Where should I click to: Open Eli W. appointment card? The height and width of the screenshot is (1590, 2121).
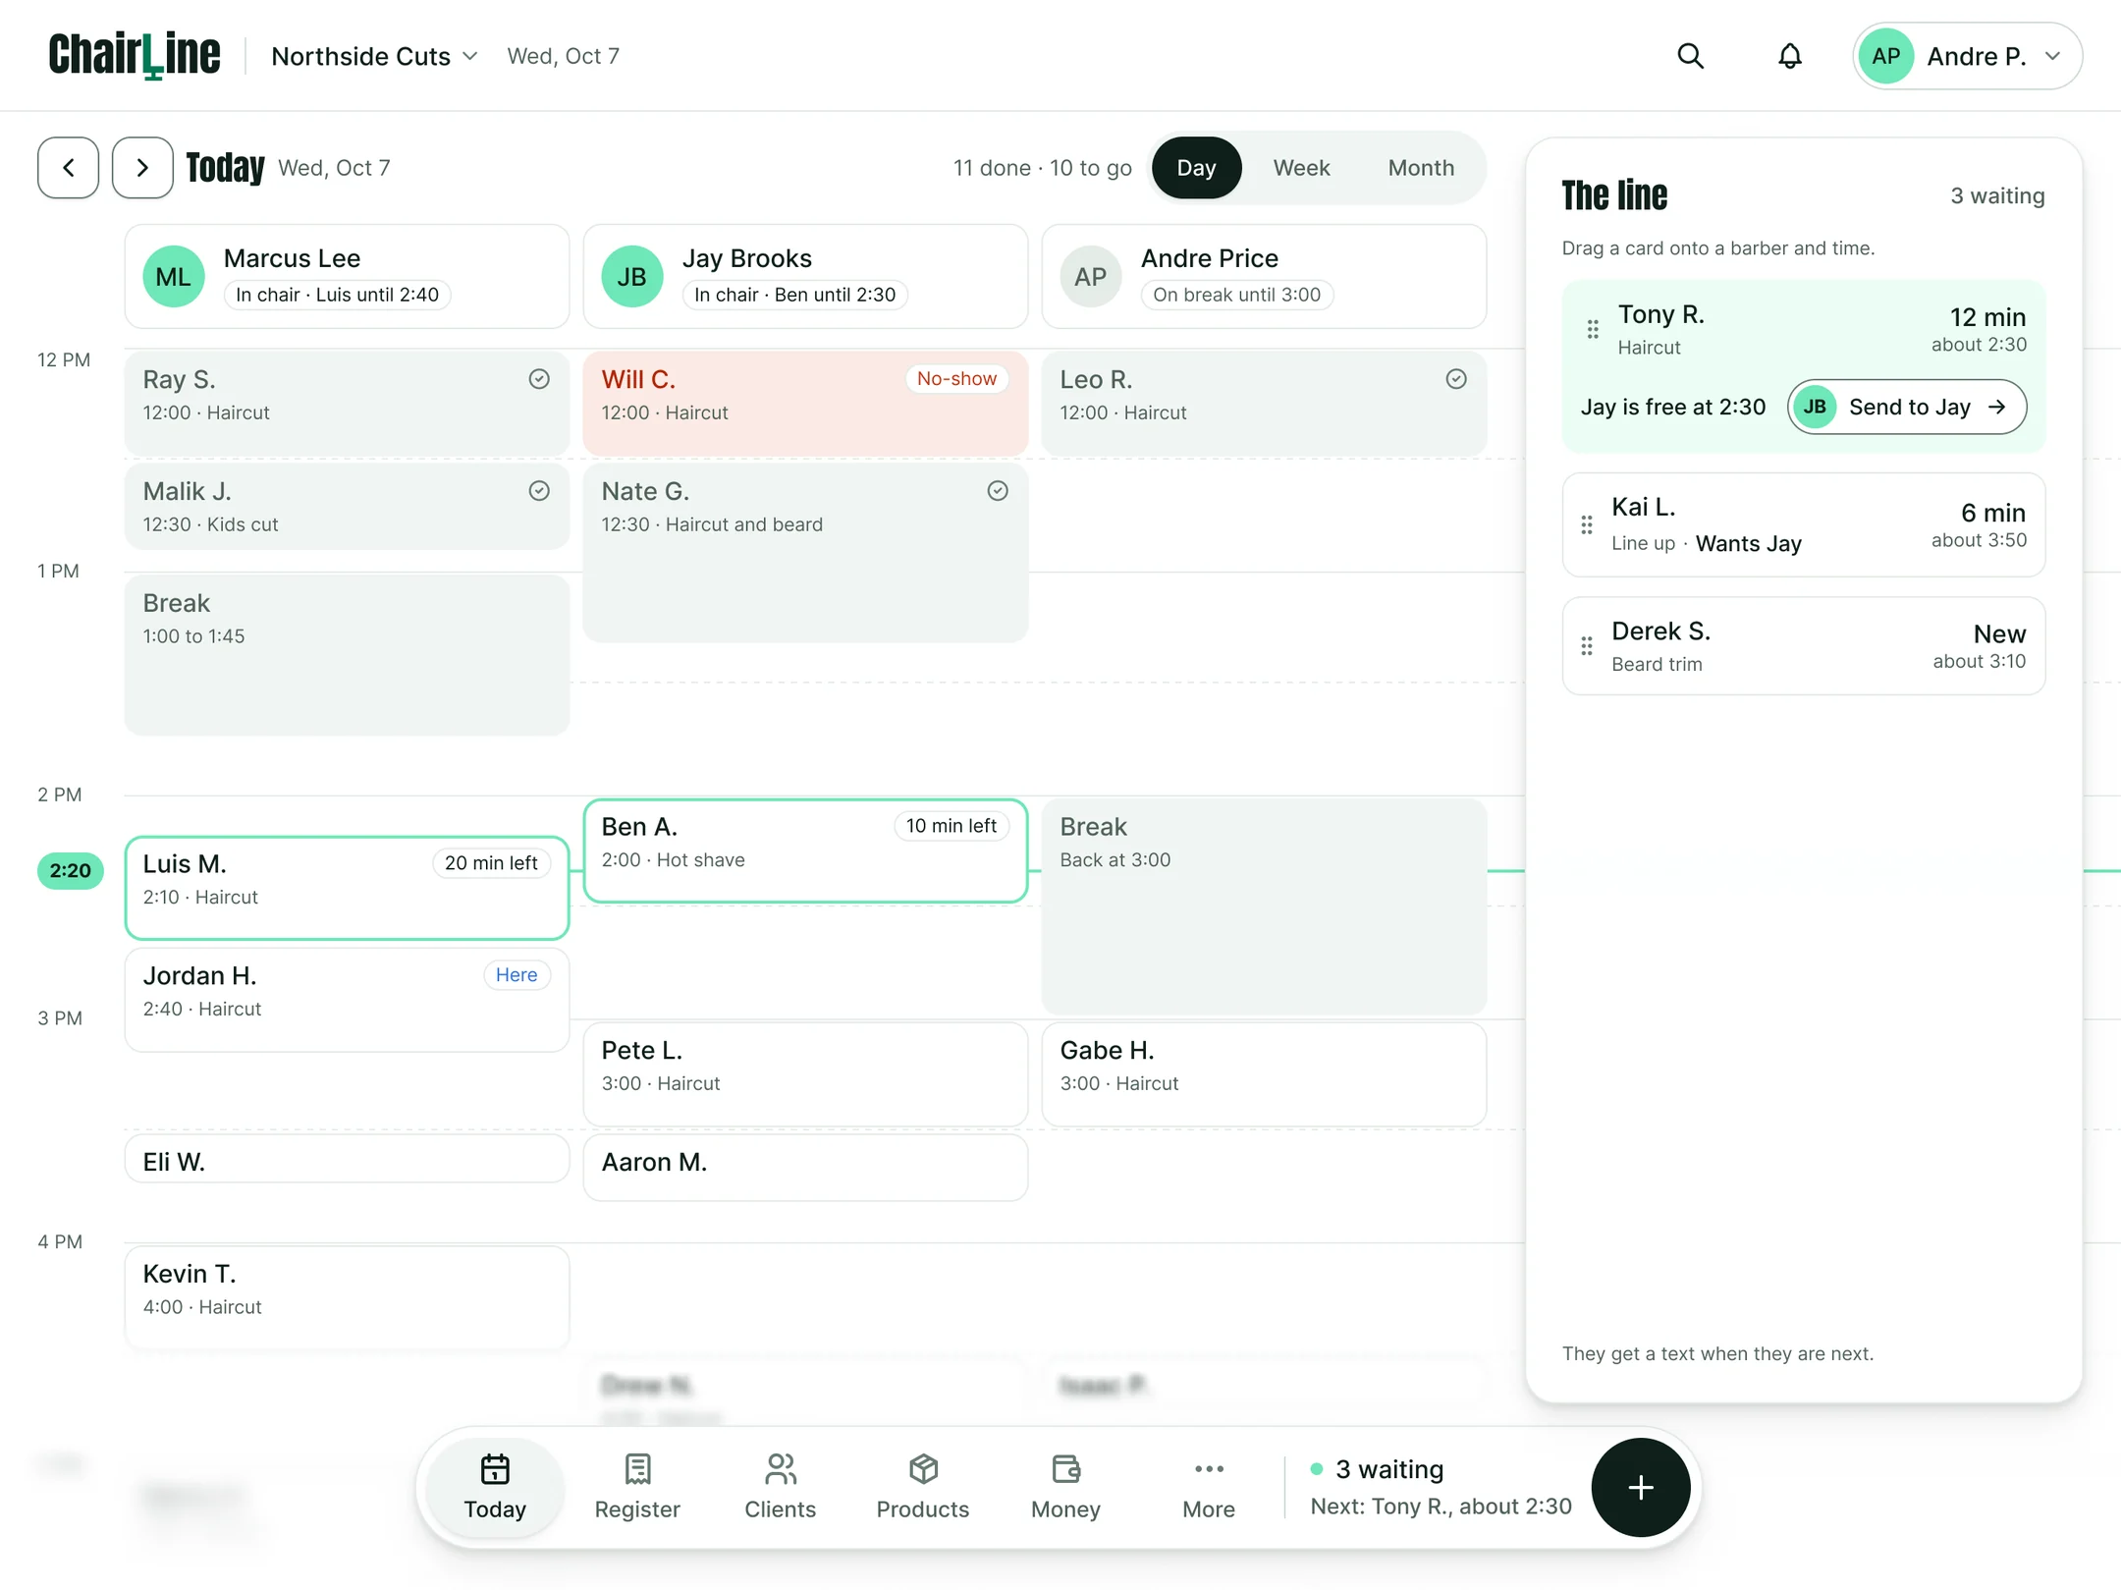click(x=347, y=1159)
